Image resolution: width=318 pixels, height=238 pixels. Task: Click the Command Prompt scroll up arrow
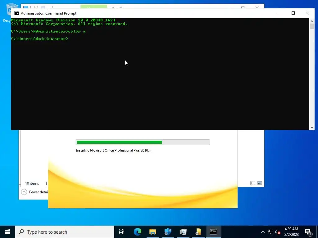(312, 21)
